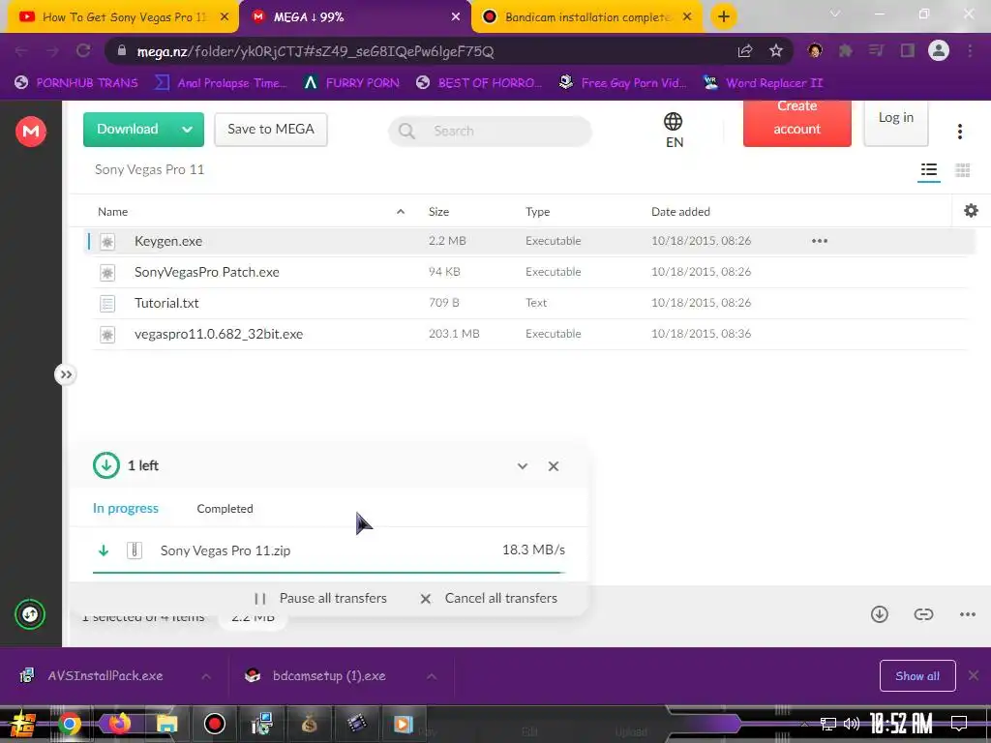Image resolution: width=991 pixels, height=743 pixels.
Task: Close the transfers panel
Action: click(553, 466)
